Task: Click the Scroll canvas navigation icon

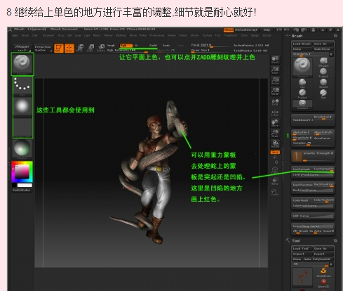Action: click(x=275, y=60)
